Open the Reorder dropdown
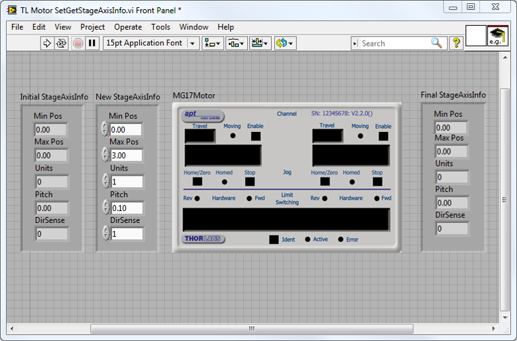This screenshot has height=341, width=517. pos(285,43)
